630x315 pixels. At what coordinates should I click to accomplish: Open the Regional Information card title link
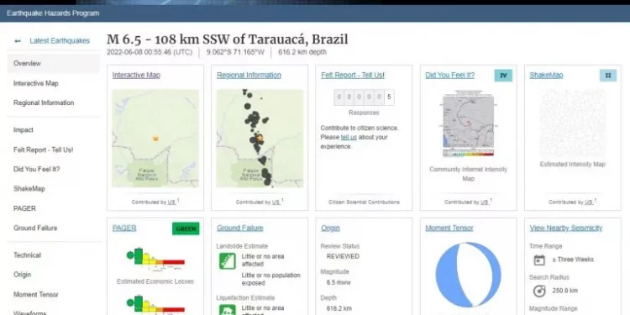pos(249,75)
